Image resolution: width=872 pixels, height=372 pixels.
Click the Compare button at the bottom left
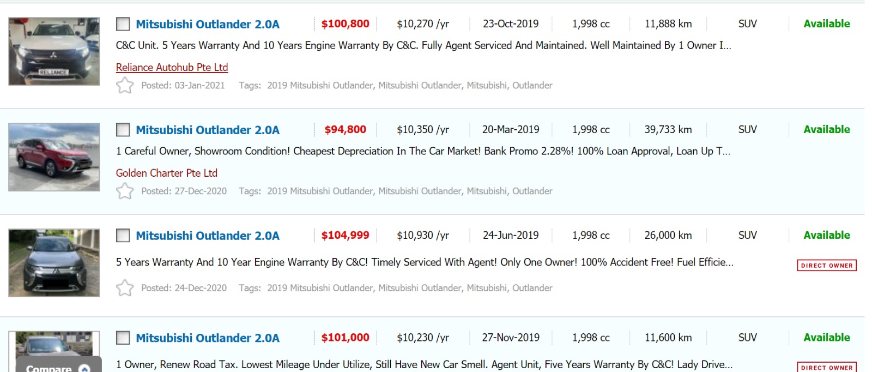pos(49,368)
